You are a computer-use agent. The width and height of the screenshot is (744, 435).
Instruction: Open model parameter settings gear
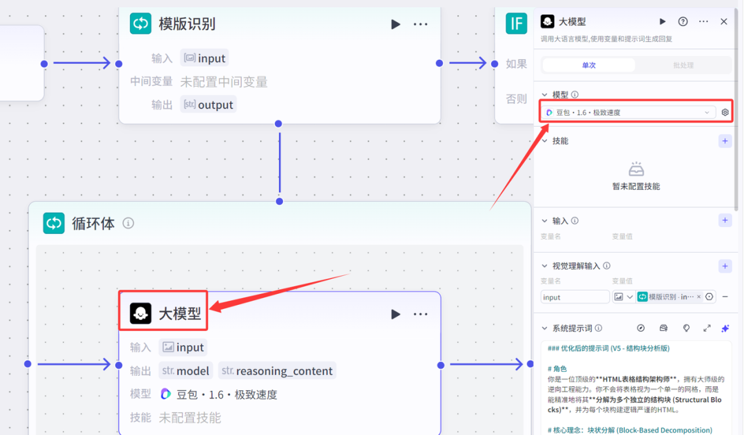[725, 112]
